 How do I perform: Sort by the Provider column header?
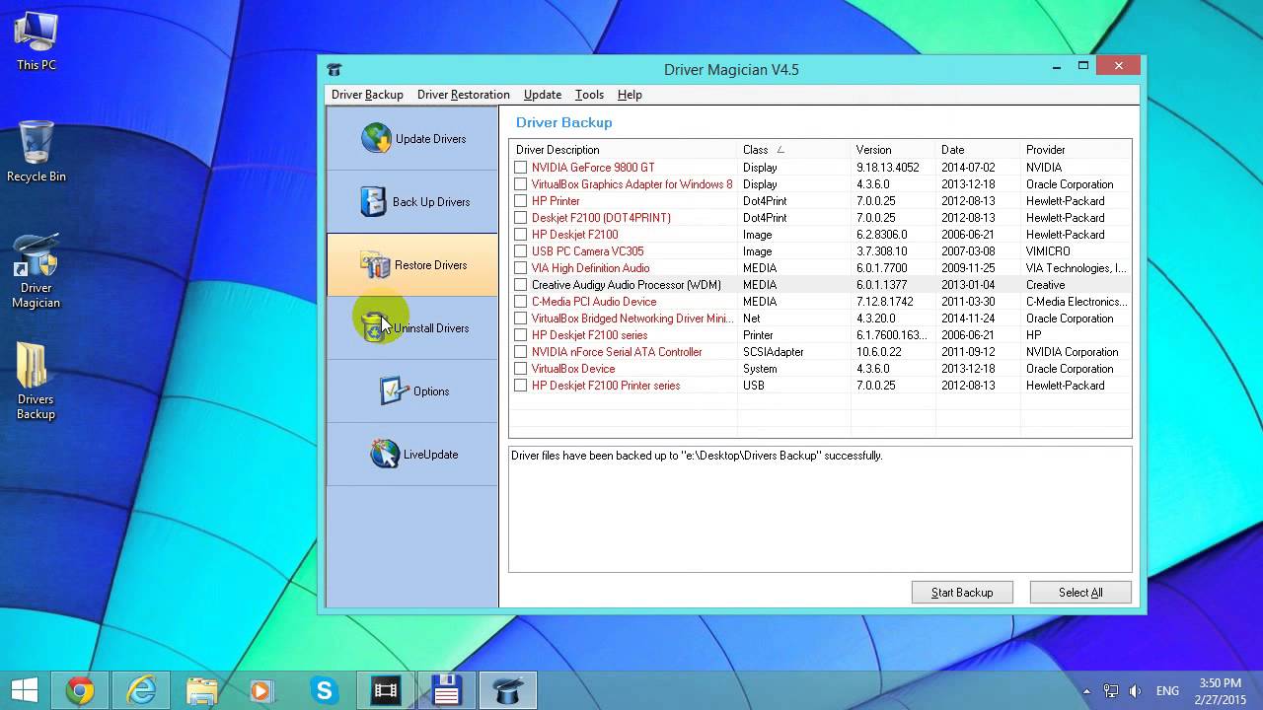pyautogui.click(x=1076, y=150)
